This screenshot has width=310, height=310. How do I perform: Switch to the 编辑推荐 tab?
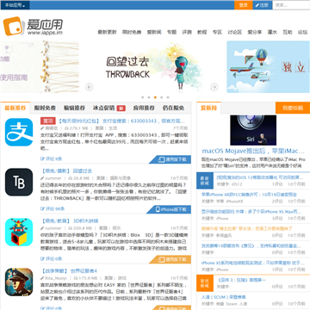pyautogui.click(x=74, y=108)
